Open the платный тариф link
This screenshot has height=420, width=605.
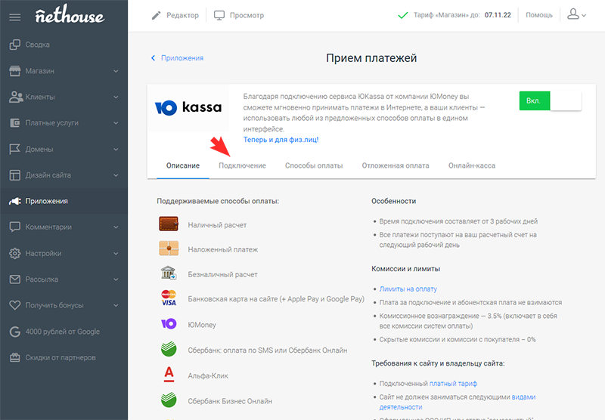[453, 384]
